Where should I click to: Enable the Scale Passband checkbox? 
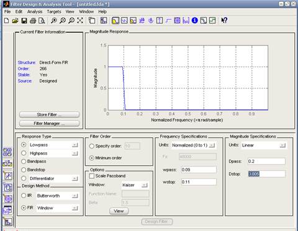click(x=91, y=176)
